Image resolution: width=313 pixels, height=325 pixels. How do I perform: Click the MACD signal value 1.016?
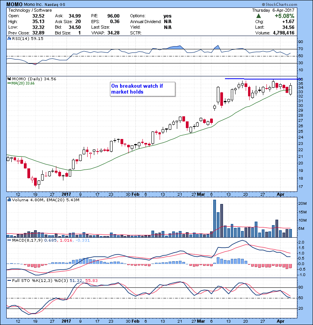[66, 240]
